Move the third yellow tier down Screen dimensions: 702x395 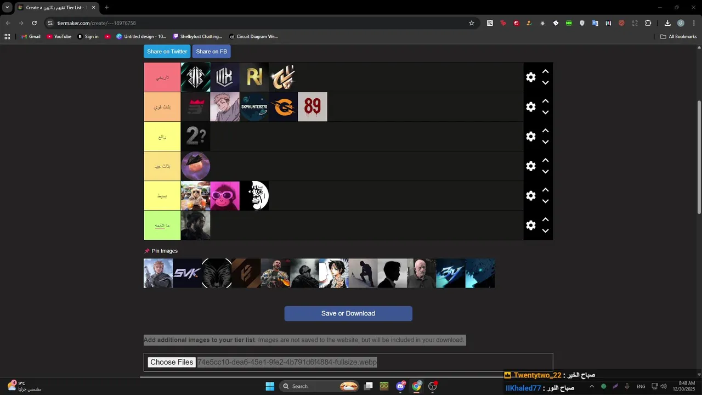(x=546, y=142)
